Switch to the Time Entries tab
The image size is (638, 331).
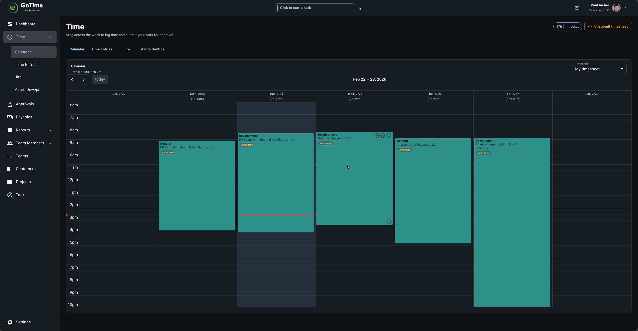(102, 49)
